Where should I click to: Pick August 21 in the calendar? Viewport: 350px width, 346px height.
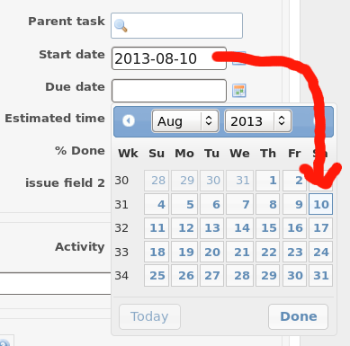(239, 252)
